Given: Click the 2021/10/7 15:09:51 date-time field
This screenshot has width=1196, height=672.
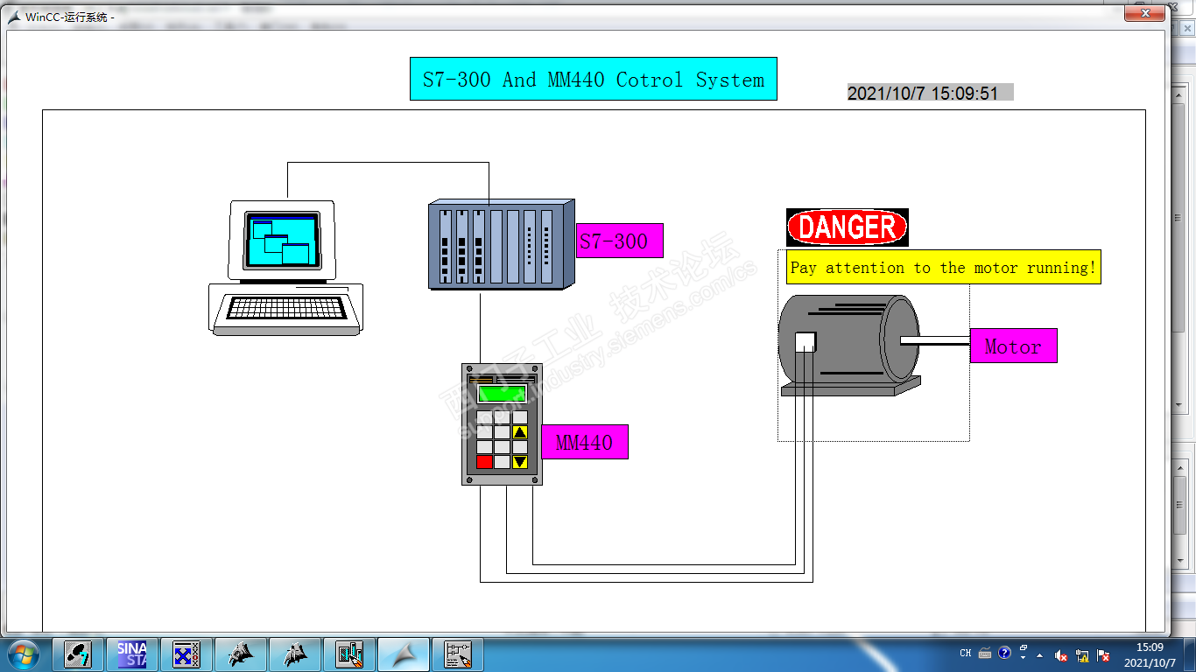Looking at the screenshot, I should 930,93.
